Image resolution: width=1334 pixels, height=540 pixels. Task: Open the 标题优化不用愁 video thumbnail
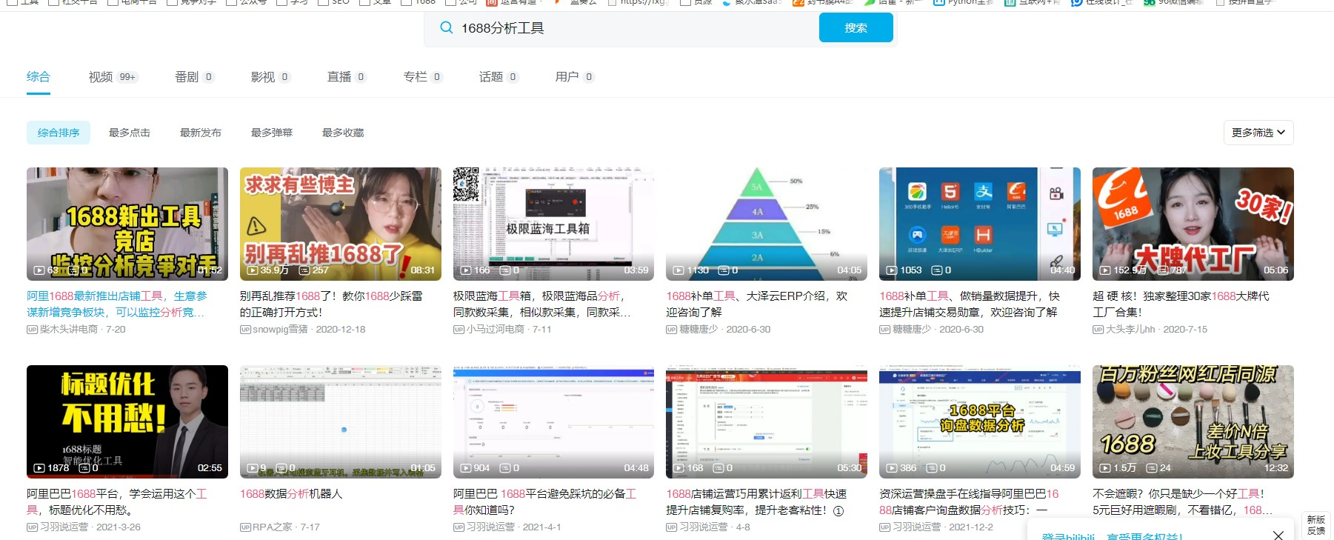127,421
